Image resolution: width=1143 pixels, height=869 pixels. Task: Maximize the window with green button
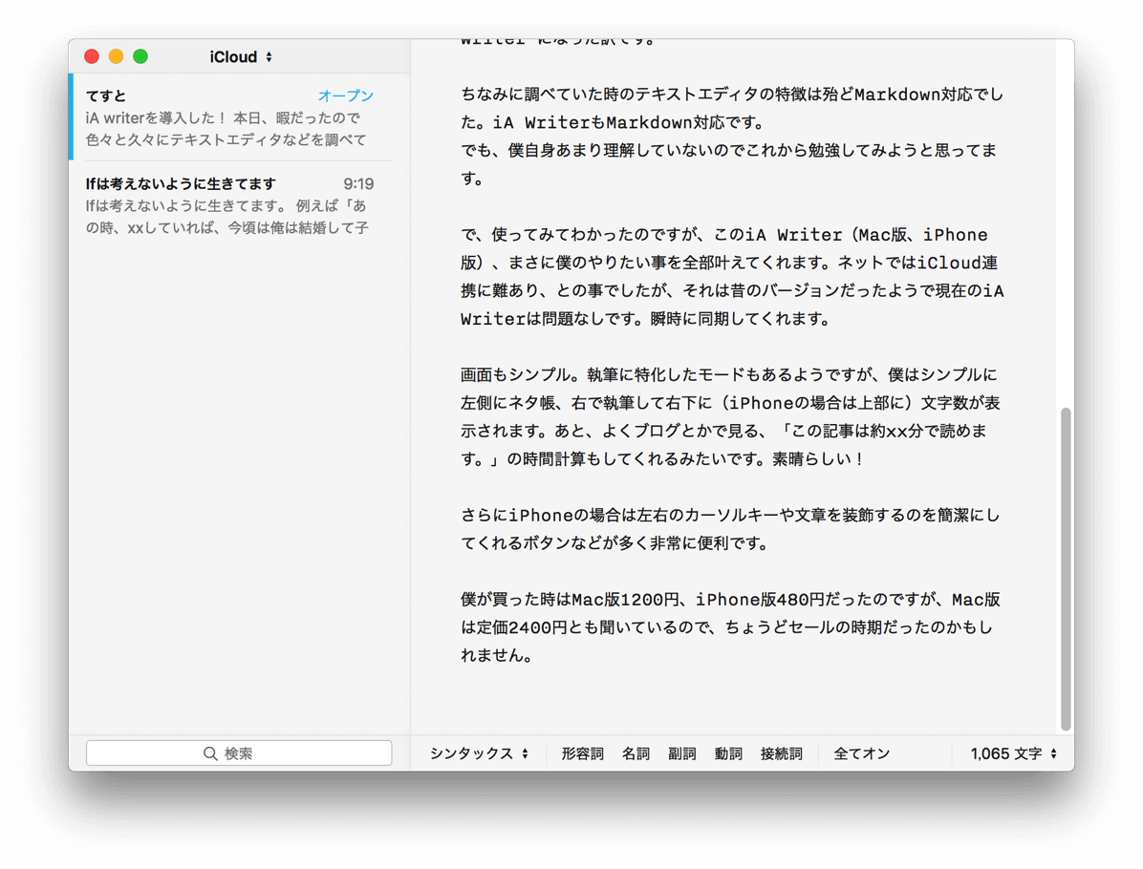pyautogui.click(x=140, y=56)
